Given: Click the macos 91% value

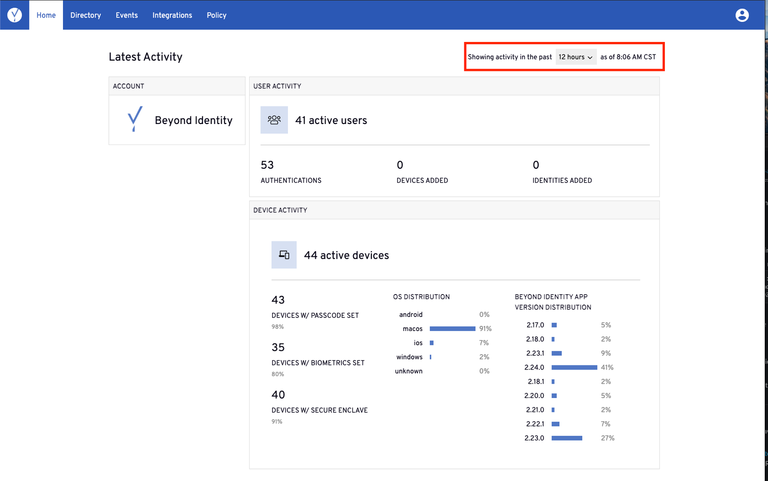Looking at the screenshot, I should (x=485, y=329).
